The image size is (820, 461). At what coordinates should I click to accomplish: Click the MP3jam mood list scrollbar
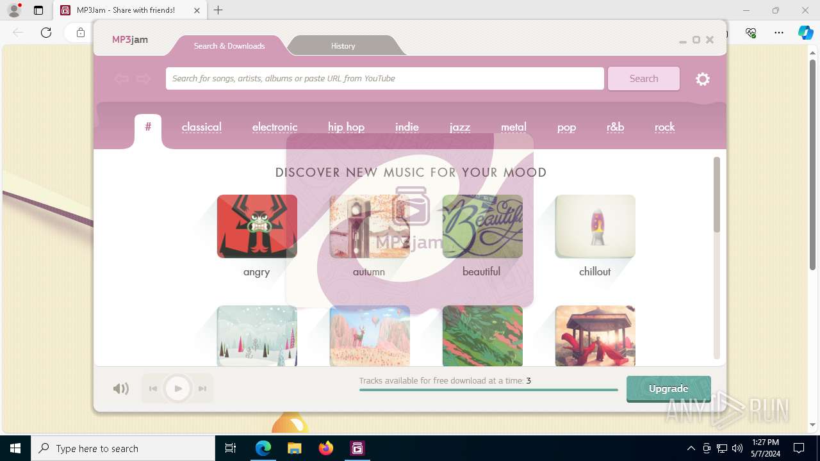pyautogui.click(x=717, y=195)
